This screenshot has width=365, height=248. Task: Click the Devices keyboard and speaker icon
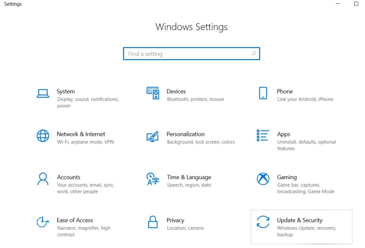(153, 93)
